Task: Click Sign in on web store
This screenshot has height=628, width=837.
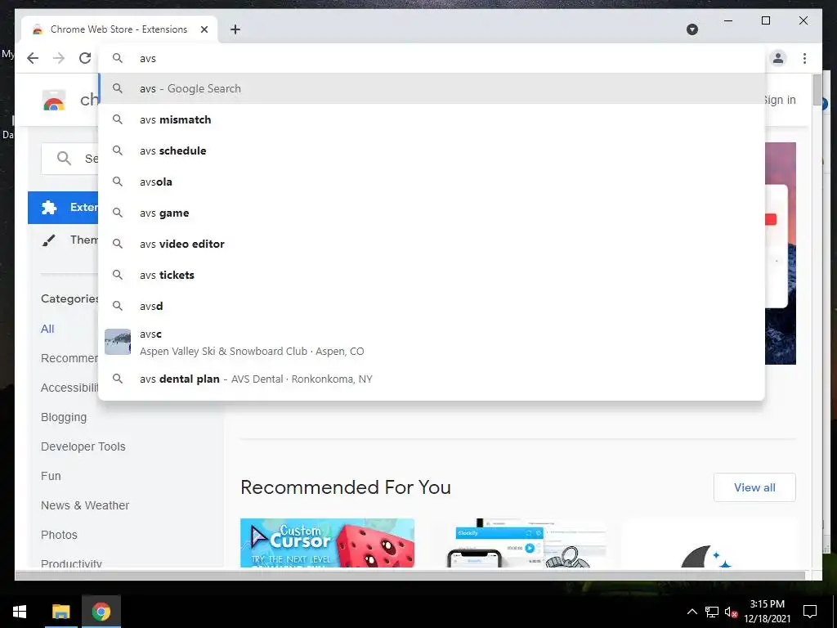Action: click(779, 100)
